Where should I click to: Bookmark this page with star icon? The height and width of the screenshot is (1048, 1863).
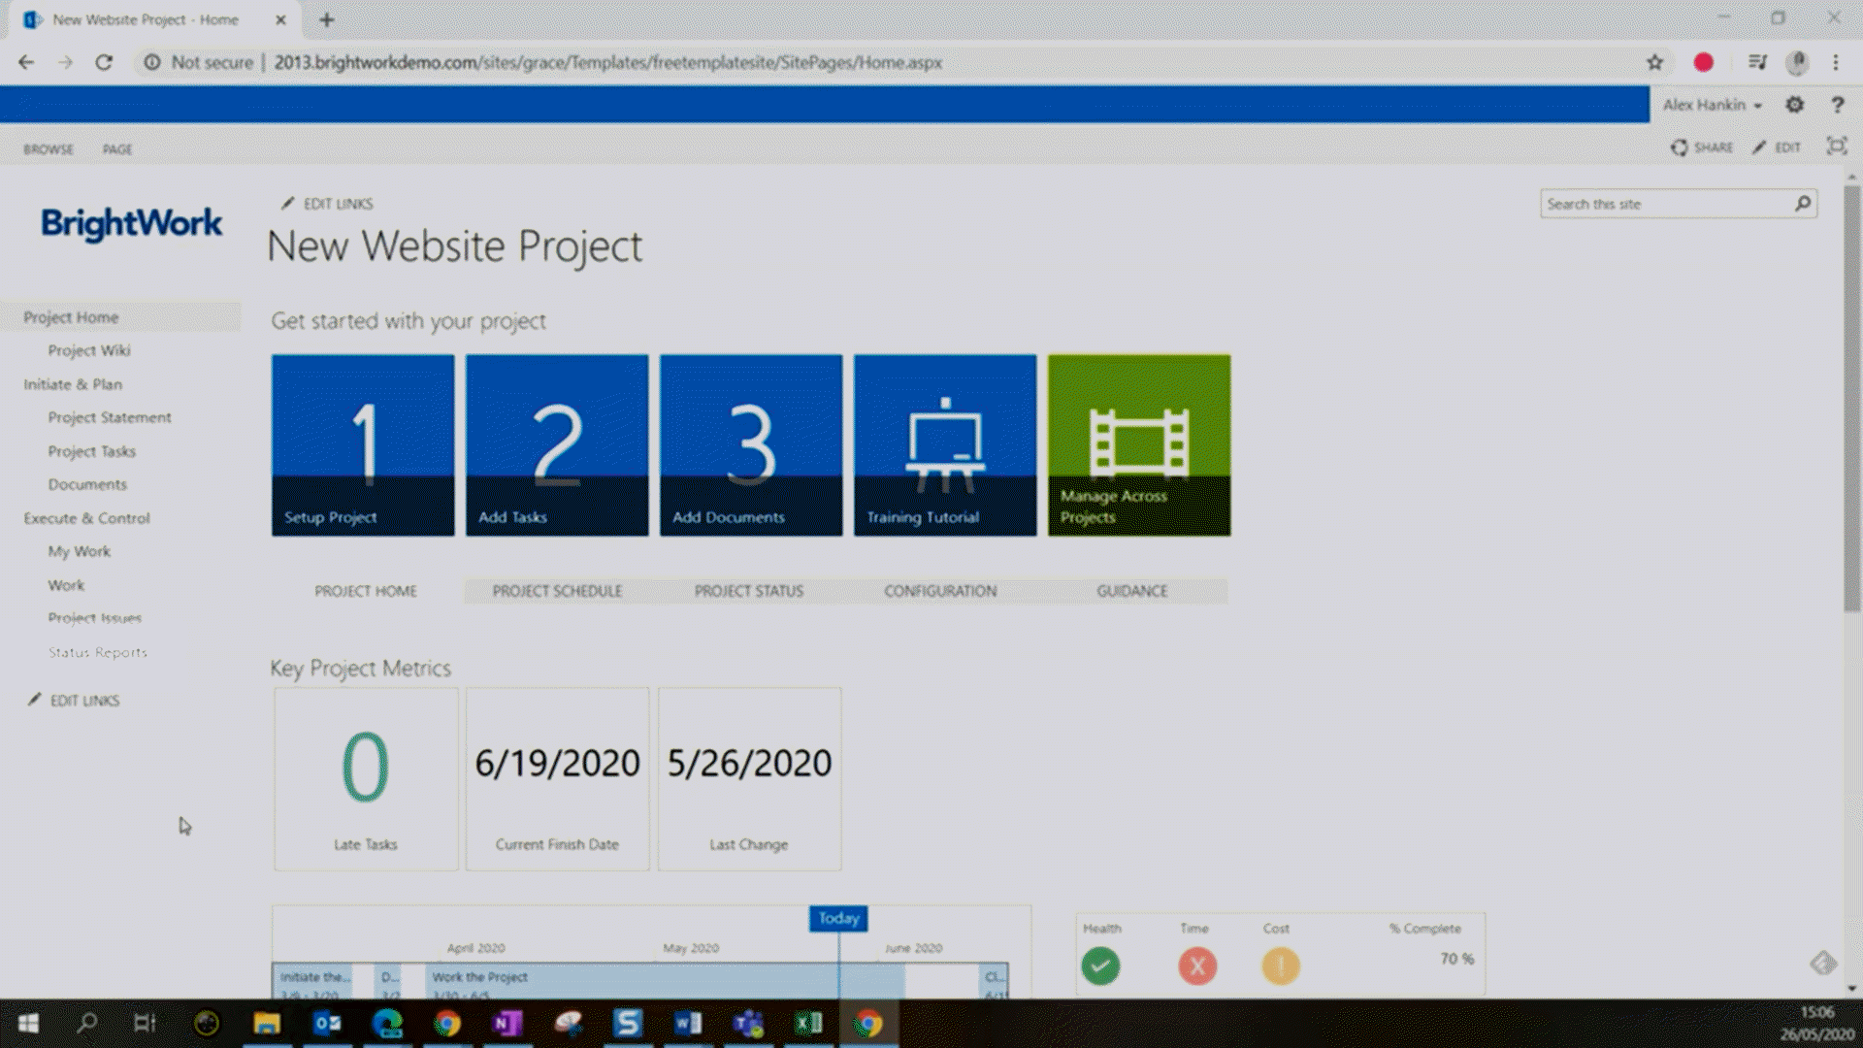(x=1654, y=63)
